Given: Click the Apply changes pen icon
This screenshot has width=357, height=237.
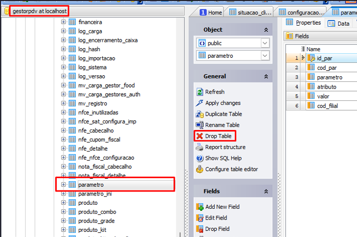Looking at the screenshot, I should [199, 103].
